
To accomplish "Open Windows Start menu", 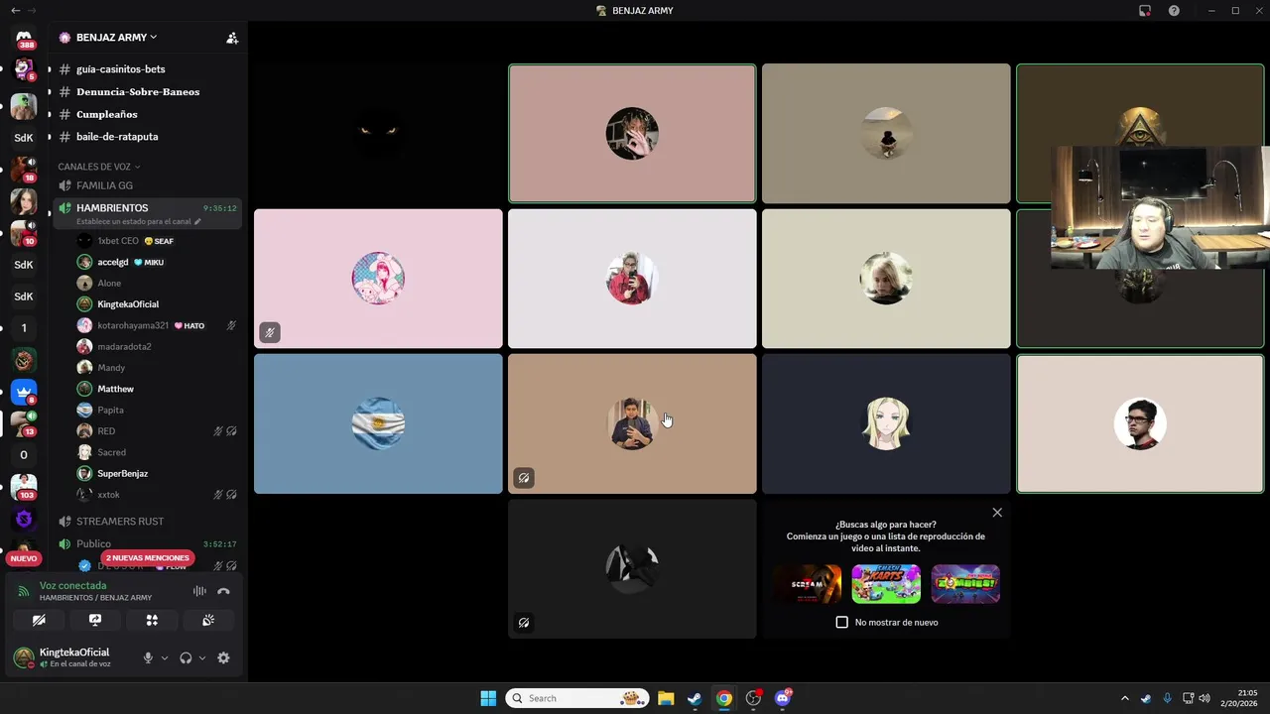I will tap(488, 698).
